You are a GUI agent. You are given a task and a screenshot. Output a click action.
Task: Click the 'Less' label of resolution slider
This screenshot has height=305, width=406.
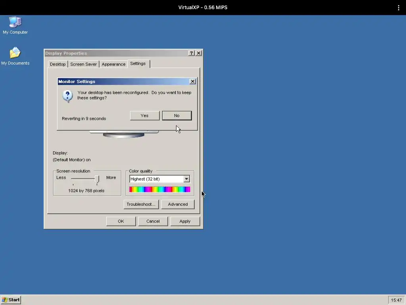point(61,178)
